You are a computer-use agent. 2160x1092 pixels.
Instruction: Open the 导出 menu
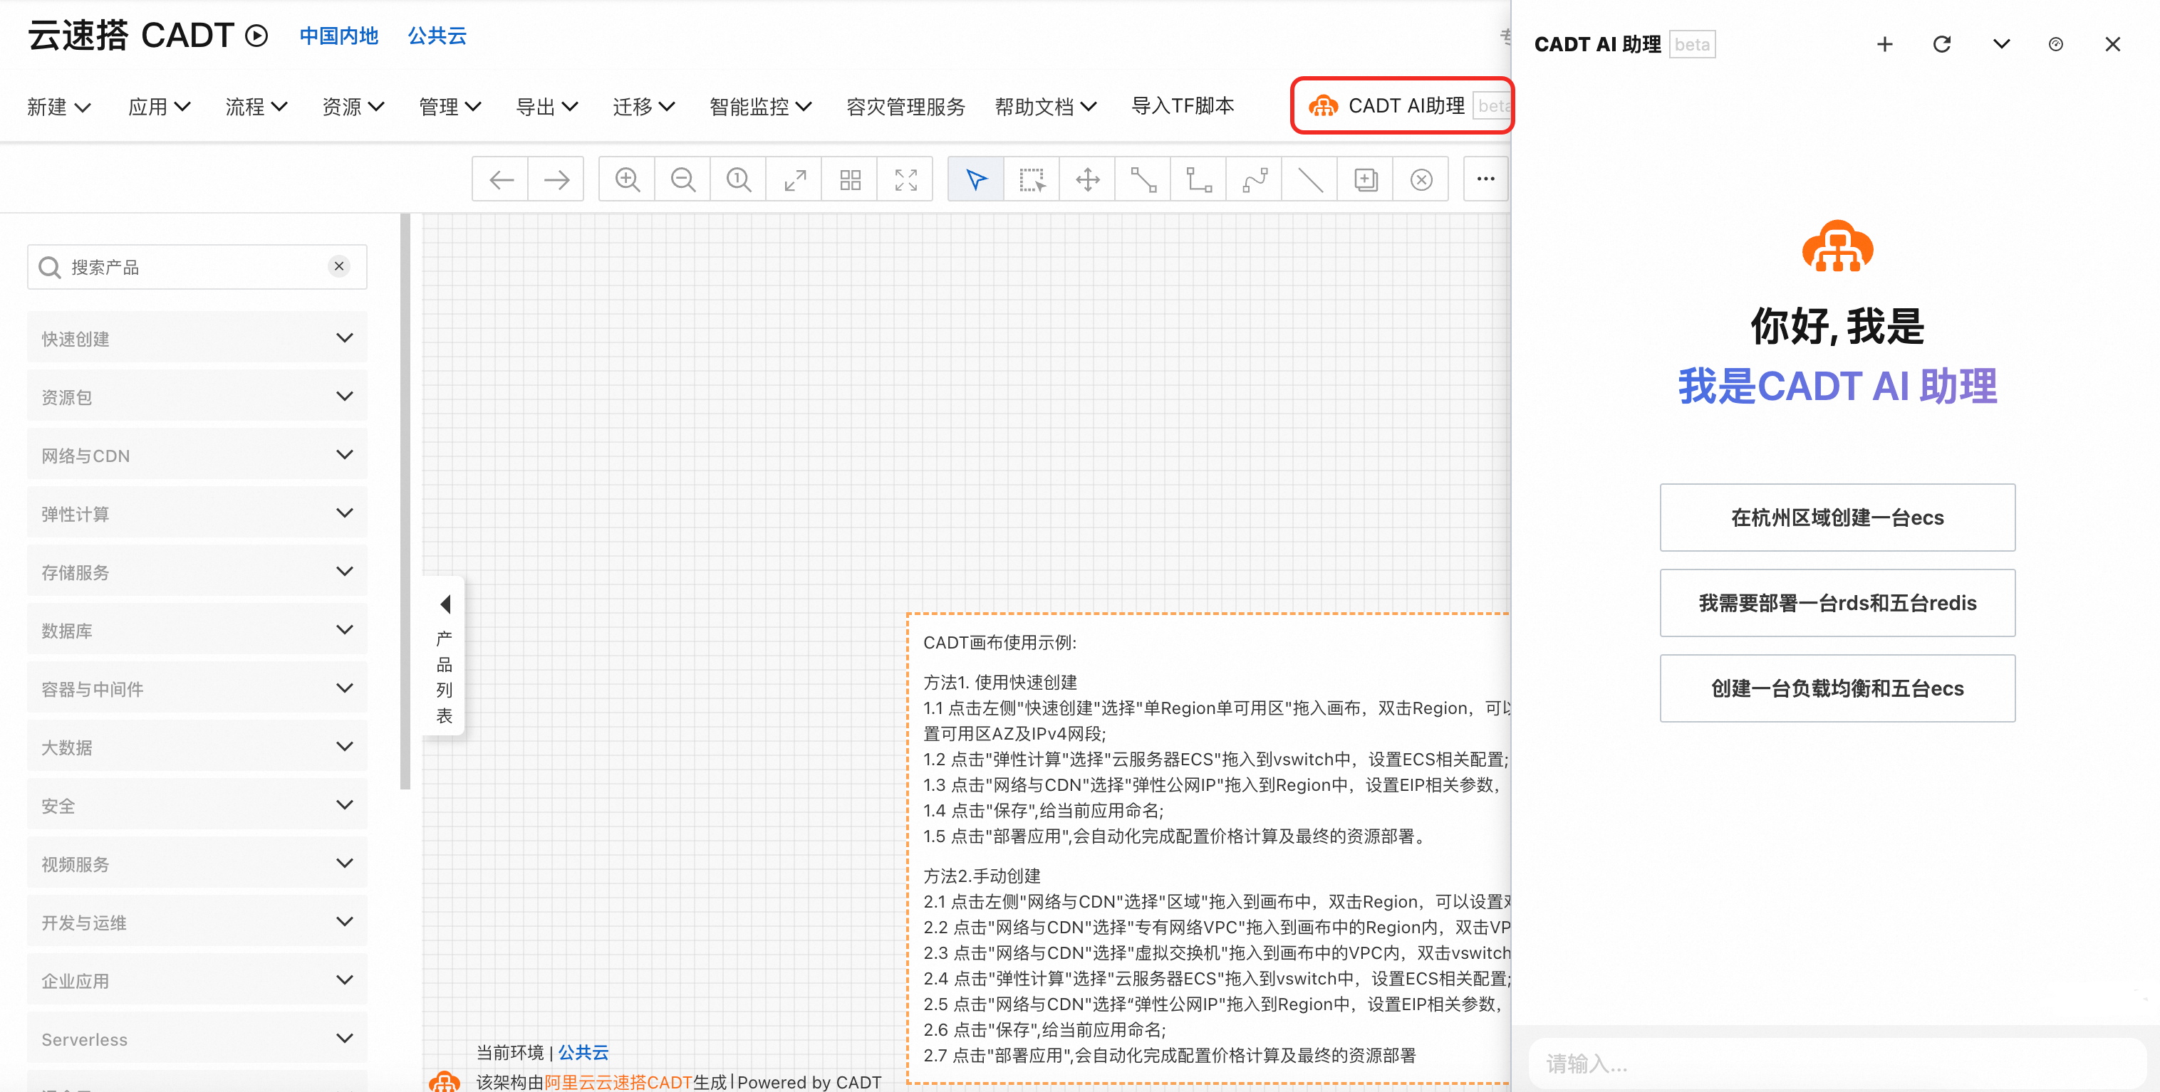[x=546, y=107]
